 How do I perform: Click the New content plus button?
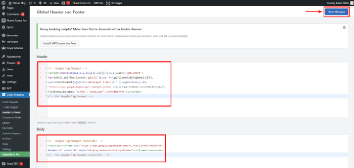pyautogui.click(x=54, y=3)
